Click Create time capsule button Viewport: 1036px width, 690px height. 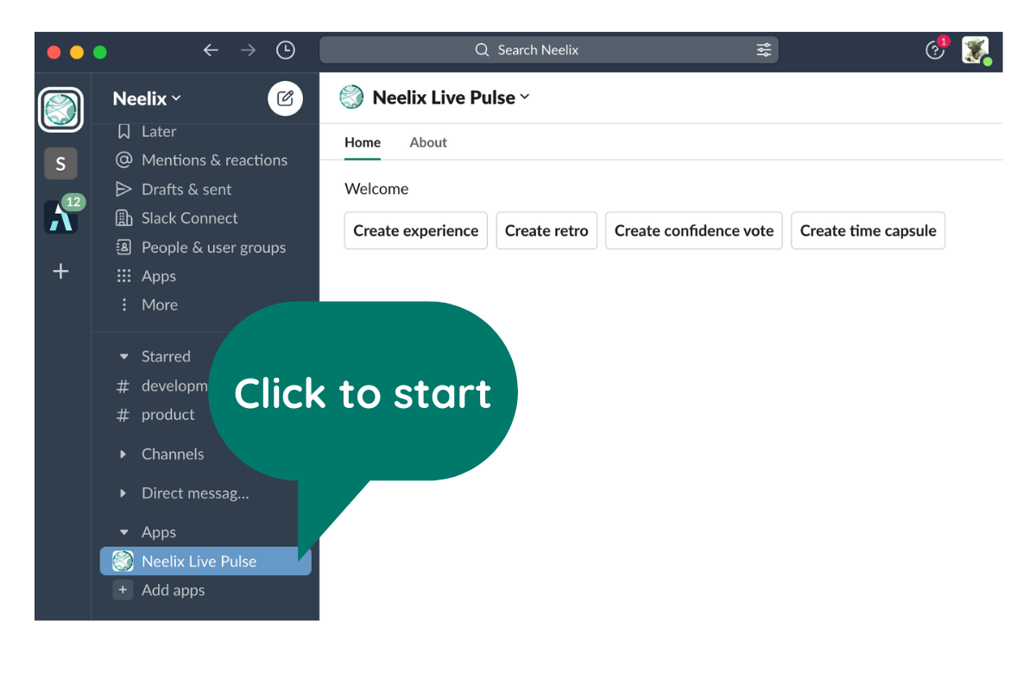tap(869, 231)
